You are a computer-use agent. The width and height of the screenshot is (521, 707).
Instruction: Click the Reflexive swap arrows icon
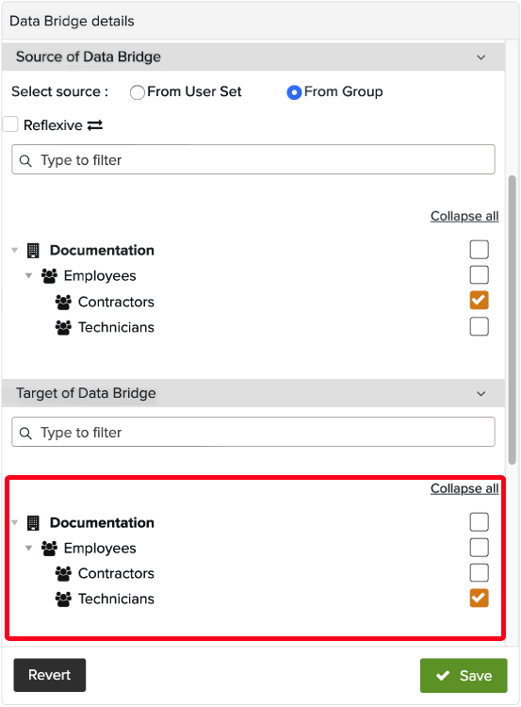click(x=95, y=125)
